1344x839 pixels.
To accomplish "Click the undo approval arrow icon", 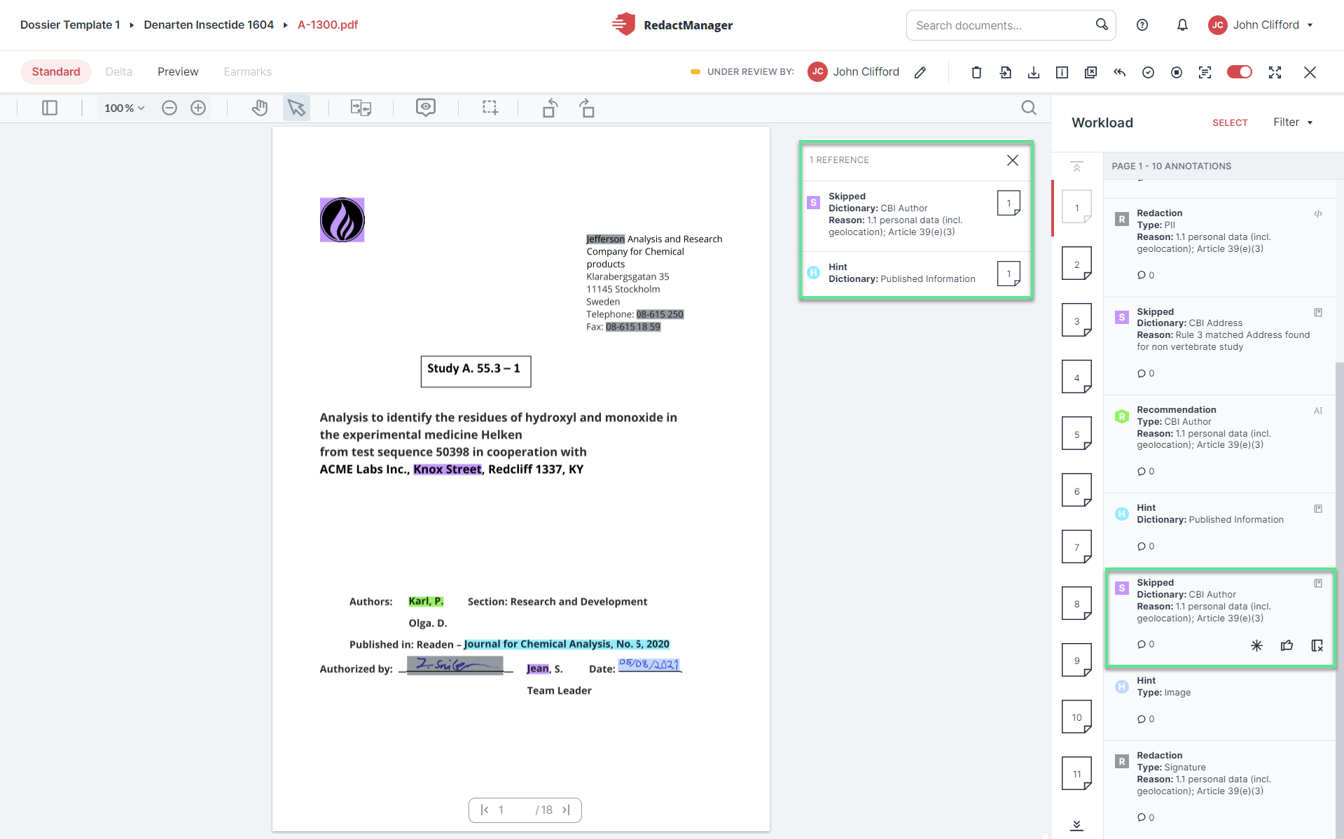I will [x=1120, y=72].
